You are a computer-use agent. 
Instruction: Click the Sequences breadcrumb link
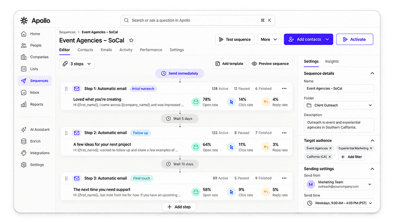(67, 32)
